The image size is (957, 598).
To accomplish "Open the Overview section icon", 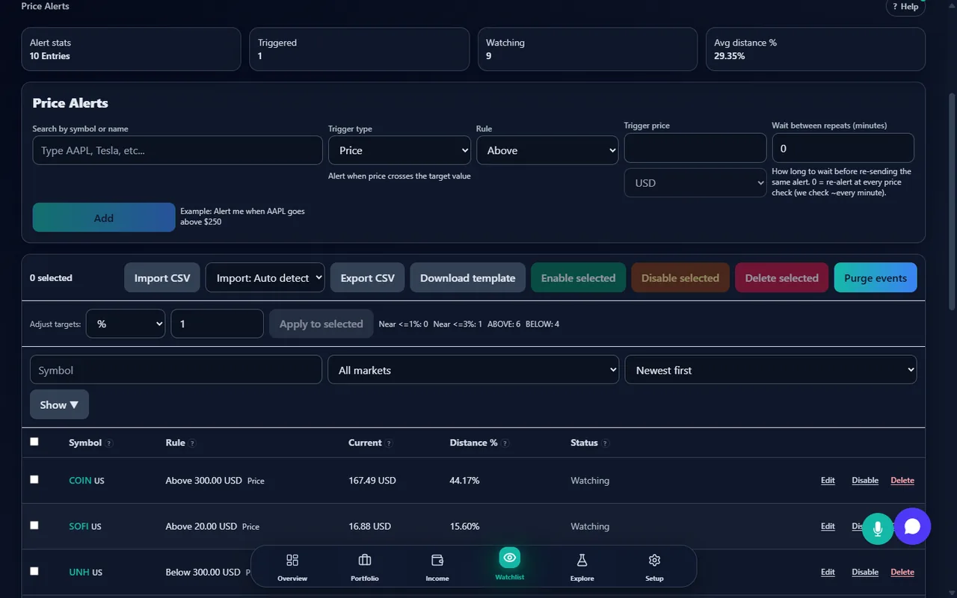I will (x=292, y=561).
